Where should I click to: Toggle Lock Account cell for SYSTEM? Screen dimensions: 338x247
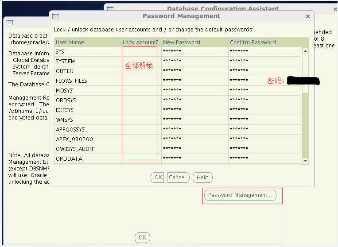pyautogui.click(x=141, y=62)
